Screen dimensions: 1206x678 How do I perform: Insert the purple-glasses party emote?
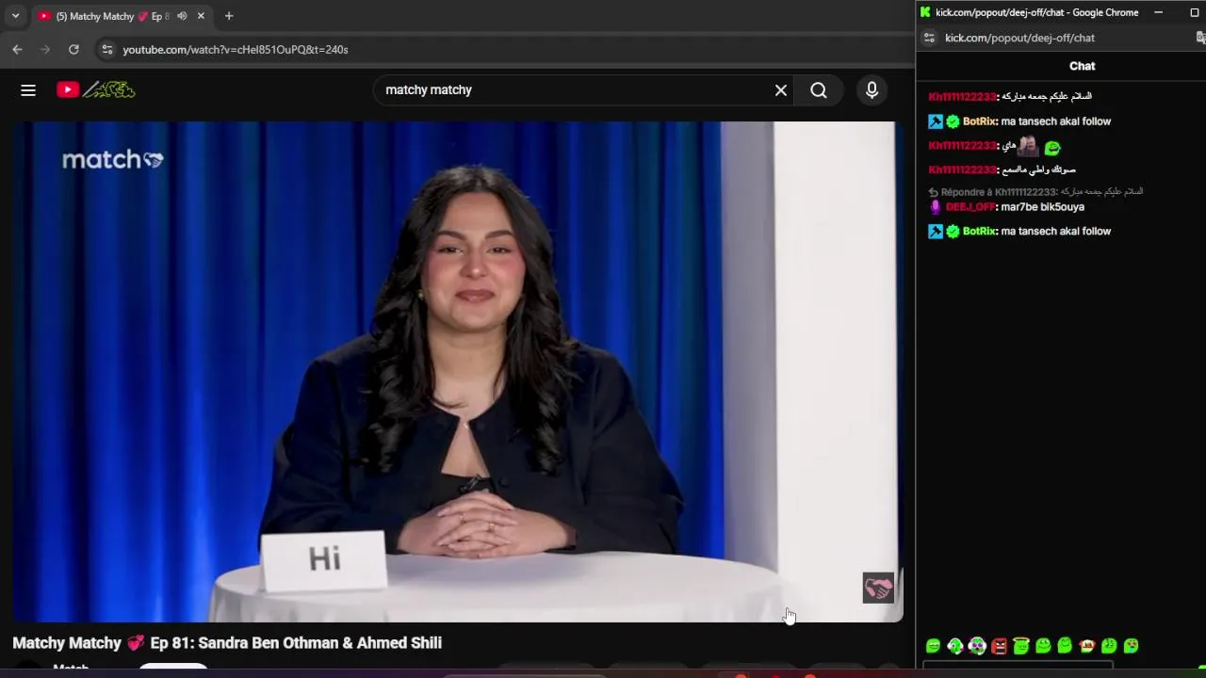[977, 646]
